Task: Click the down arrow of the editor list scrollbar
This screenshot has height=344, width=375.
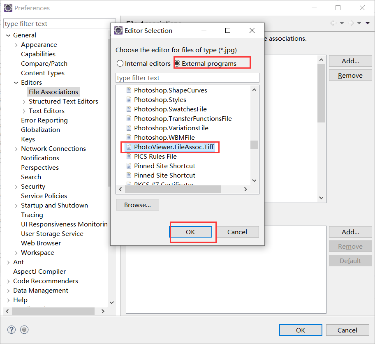Action: 254,180
